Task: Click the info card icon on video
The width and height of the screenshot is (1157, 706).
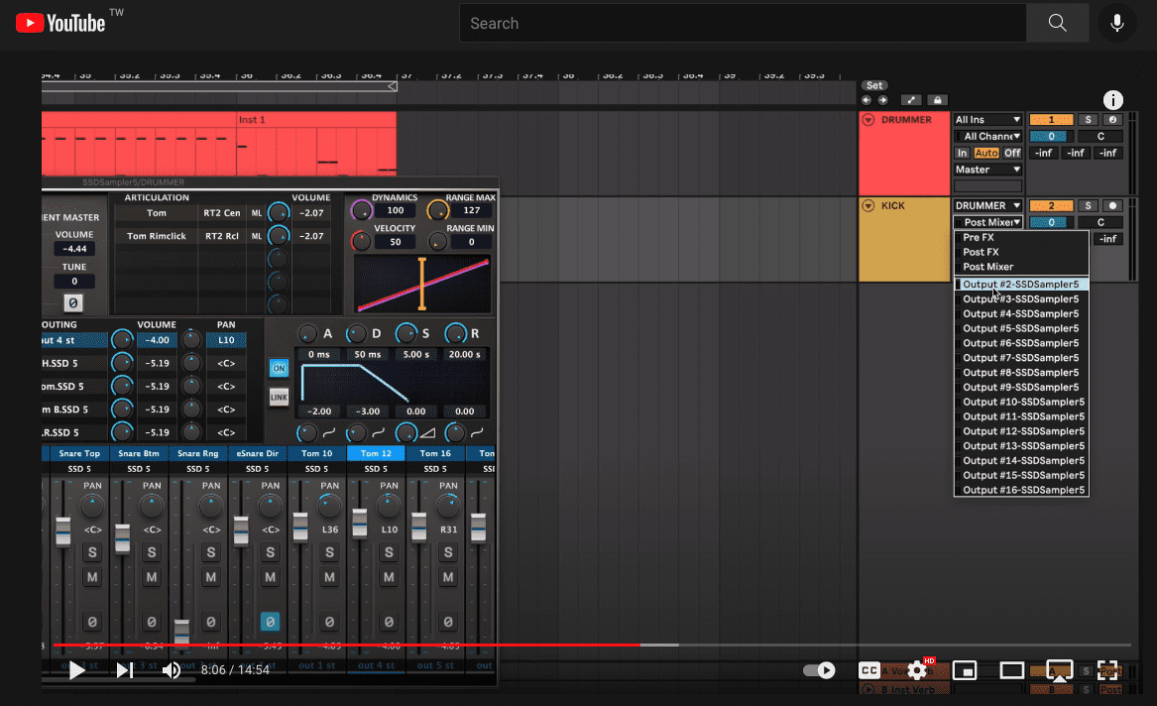Action: 1113,100
